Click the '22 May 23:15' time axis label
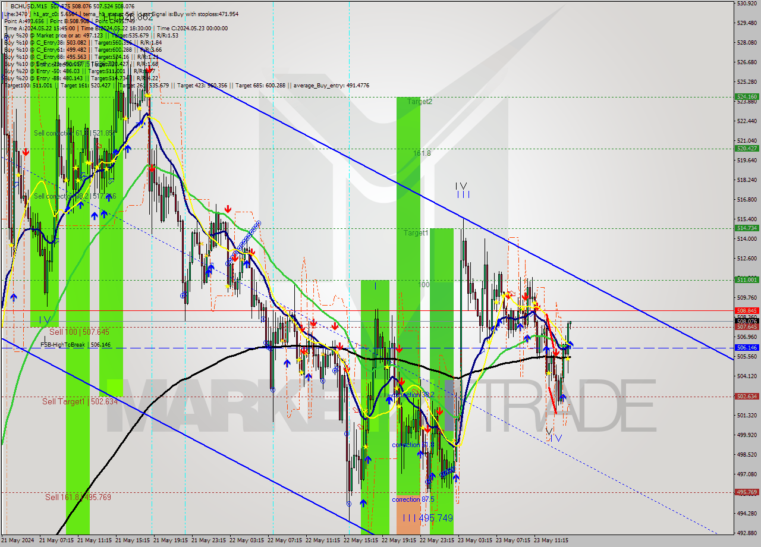 click(x=436, y=541)
